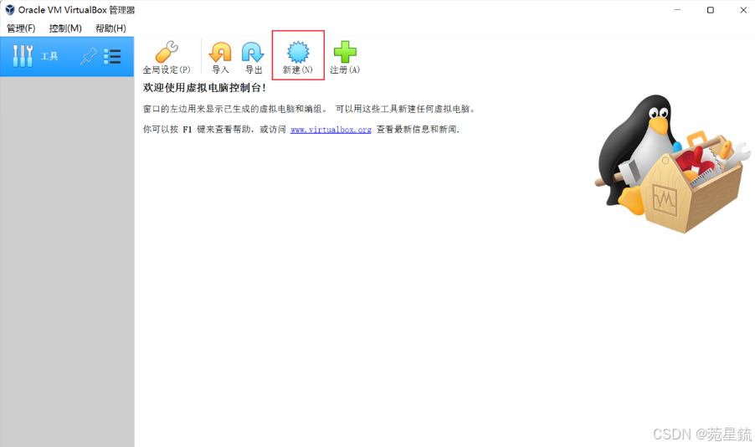Open the Tools list menu icon
755x447 pixels.
[x=113, y=56]
